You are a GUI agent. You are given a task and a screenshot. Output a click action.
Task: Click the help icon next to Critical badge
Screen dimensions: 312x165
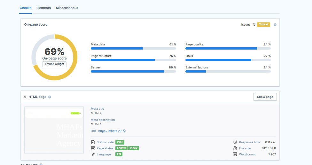pos(275,25)
